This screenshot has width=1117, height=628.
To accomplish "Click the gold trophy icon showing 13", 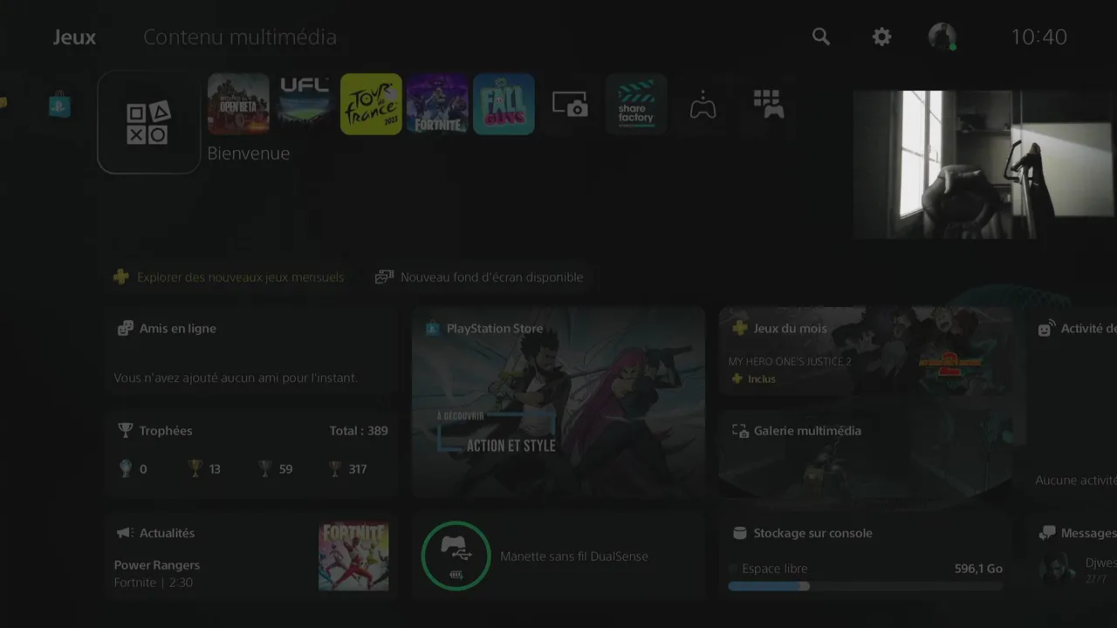I will coord(195,468).
